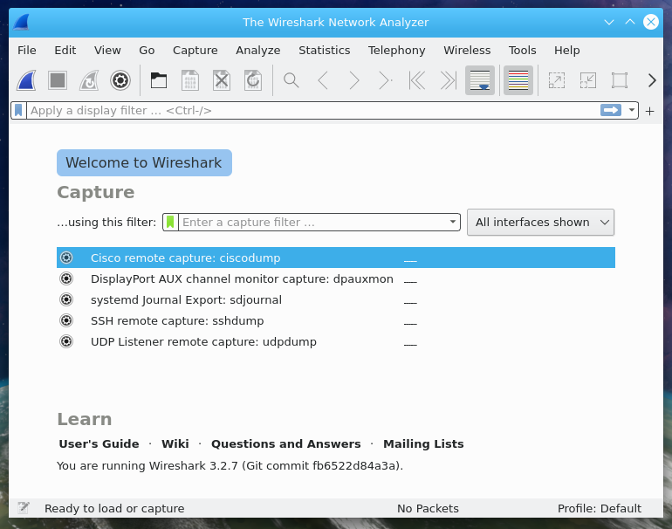
Task: Start capturing packets with the shark fin icon
Action: 26,80
